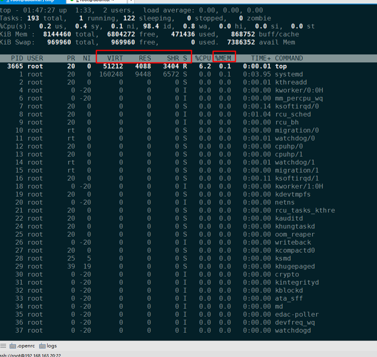Select the ksoftirqd/0 command entry

pos(297,106)
